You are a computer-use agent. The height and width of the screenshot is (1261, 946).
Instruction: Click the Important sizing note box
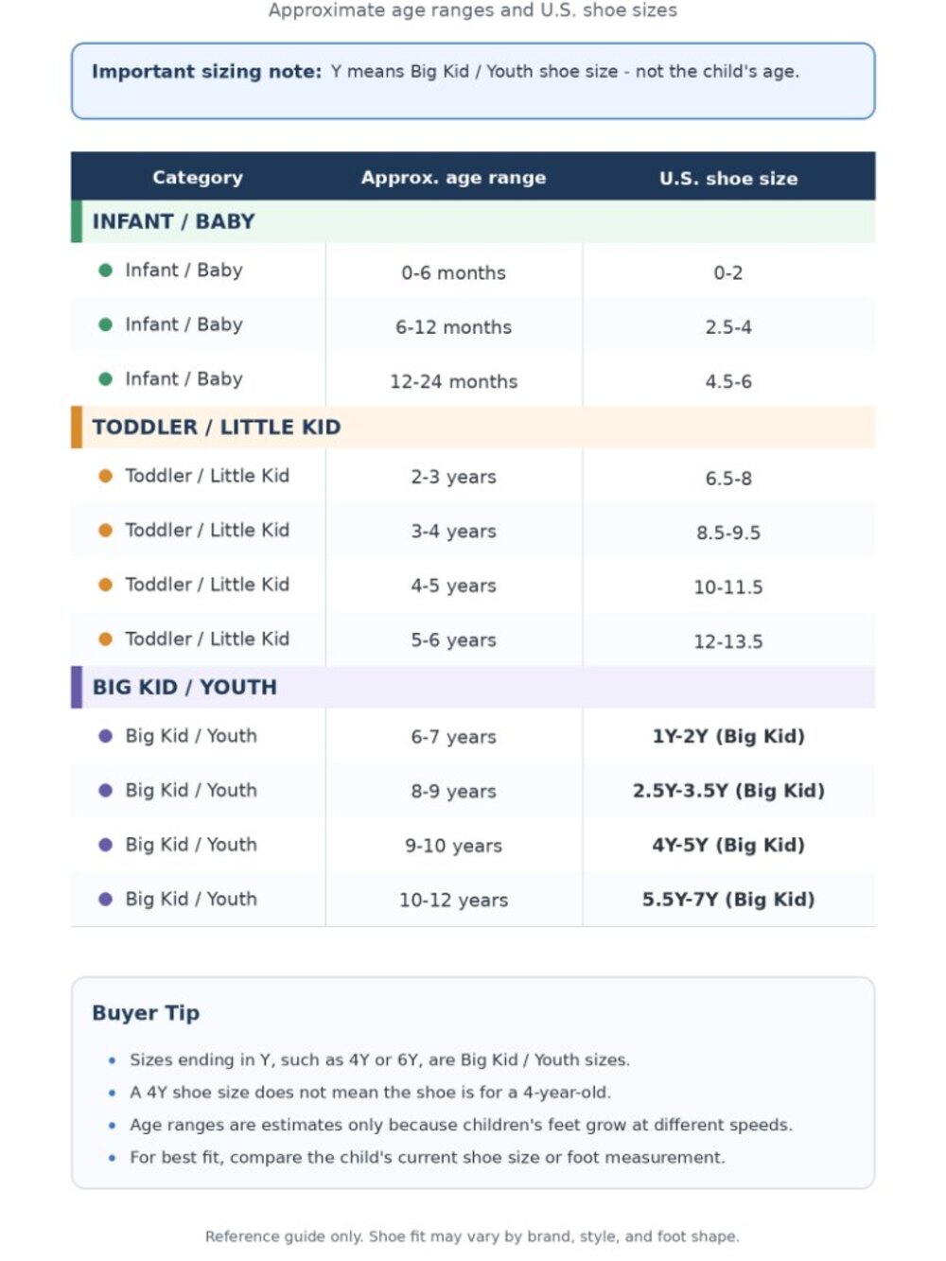click(x=473, y=80)
